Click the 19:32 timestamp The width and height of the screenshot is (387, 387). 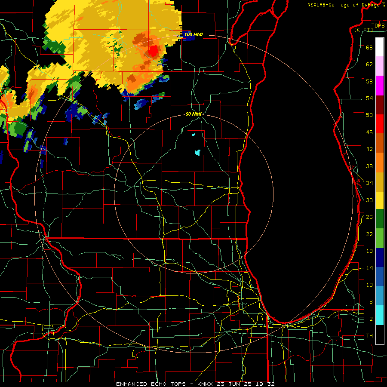coord(265,384)
